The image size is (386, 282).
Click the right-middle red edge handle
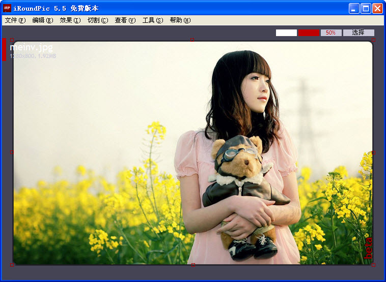coord(373,152)
